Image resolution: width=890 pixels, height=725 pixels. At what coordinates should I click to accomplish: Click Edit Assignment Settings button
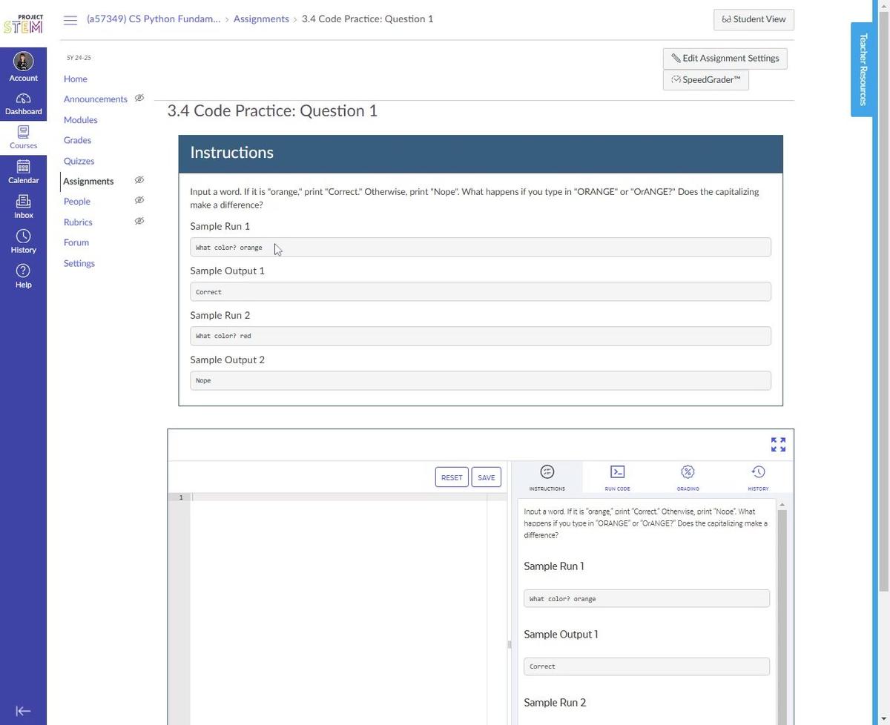coord(725,59)
